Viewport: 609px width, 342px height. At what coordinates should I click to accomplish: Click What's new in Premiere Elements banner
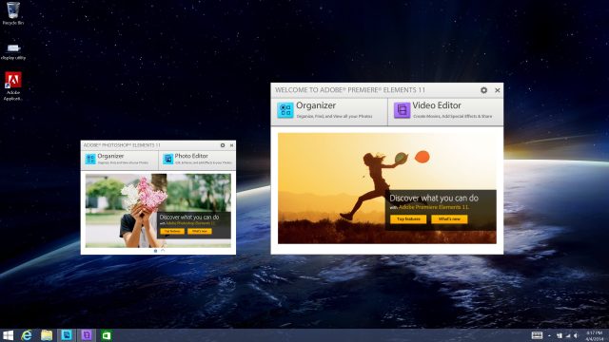pos(449,219)
